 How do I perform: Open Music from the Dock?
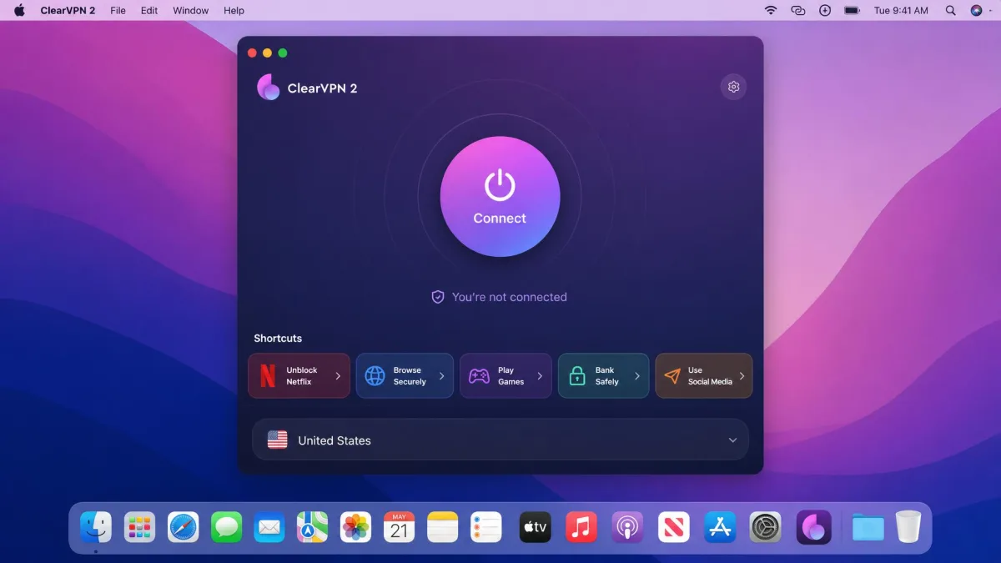pos(581,527)
